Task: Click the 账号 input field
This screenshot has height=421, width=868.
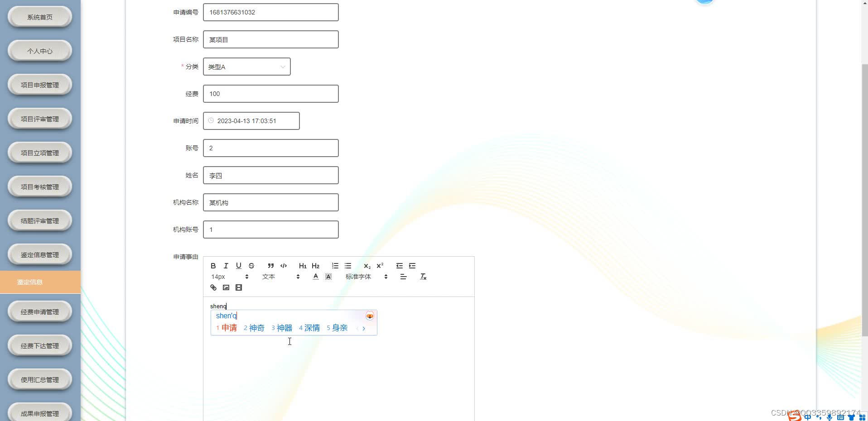Action: (x=270, y=148)
